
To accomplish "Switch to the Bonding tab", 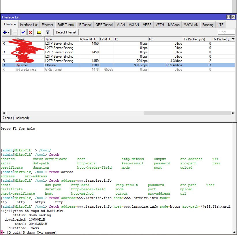I will click(208, 25).
